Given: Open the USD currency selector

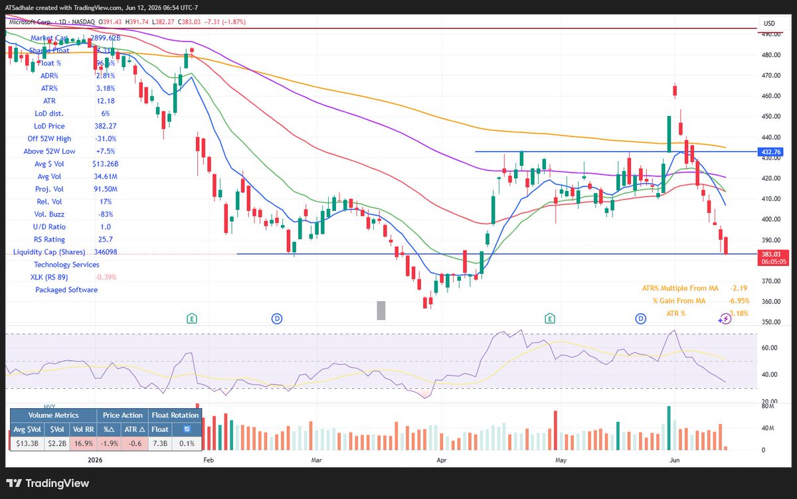Looking at the screenshot, I should click(x=770, y=23).
